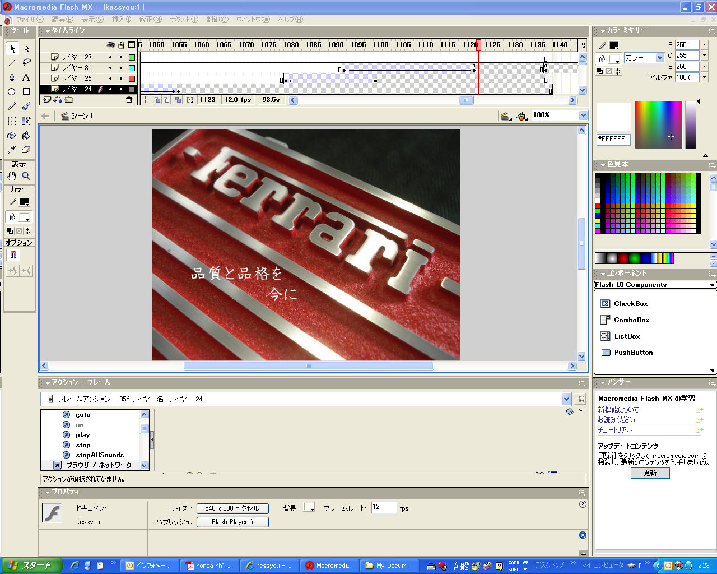Image resolution: width=717 pixels, height=574 pixels.
Task: Click the 更新 update button
Action: pos(650,473)
